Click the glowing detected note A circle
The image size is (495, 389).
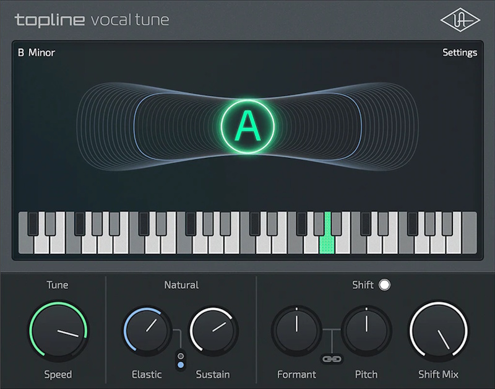248,127
